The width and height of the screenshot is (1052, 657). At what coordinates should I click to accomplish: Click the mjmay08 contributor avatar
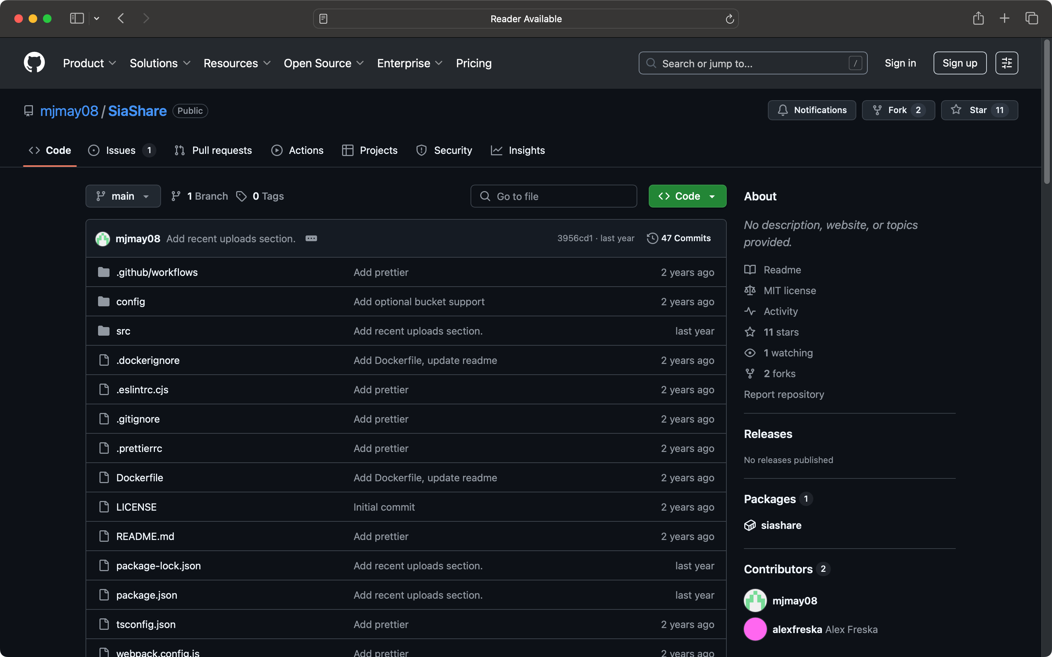tap(755, 600)
